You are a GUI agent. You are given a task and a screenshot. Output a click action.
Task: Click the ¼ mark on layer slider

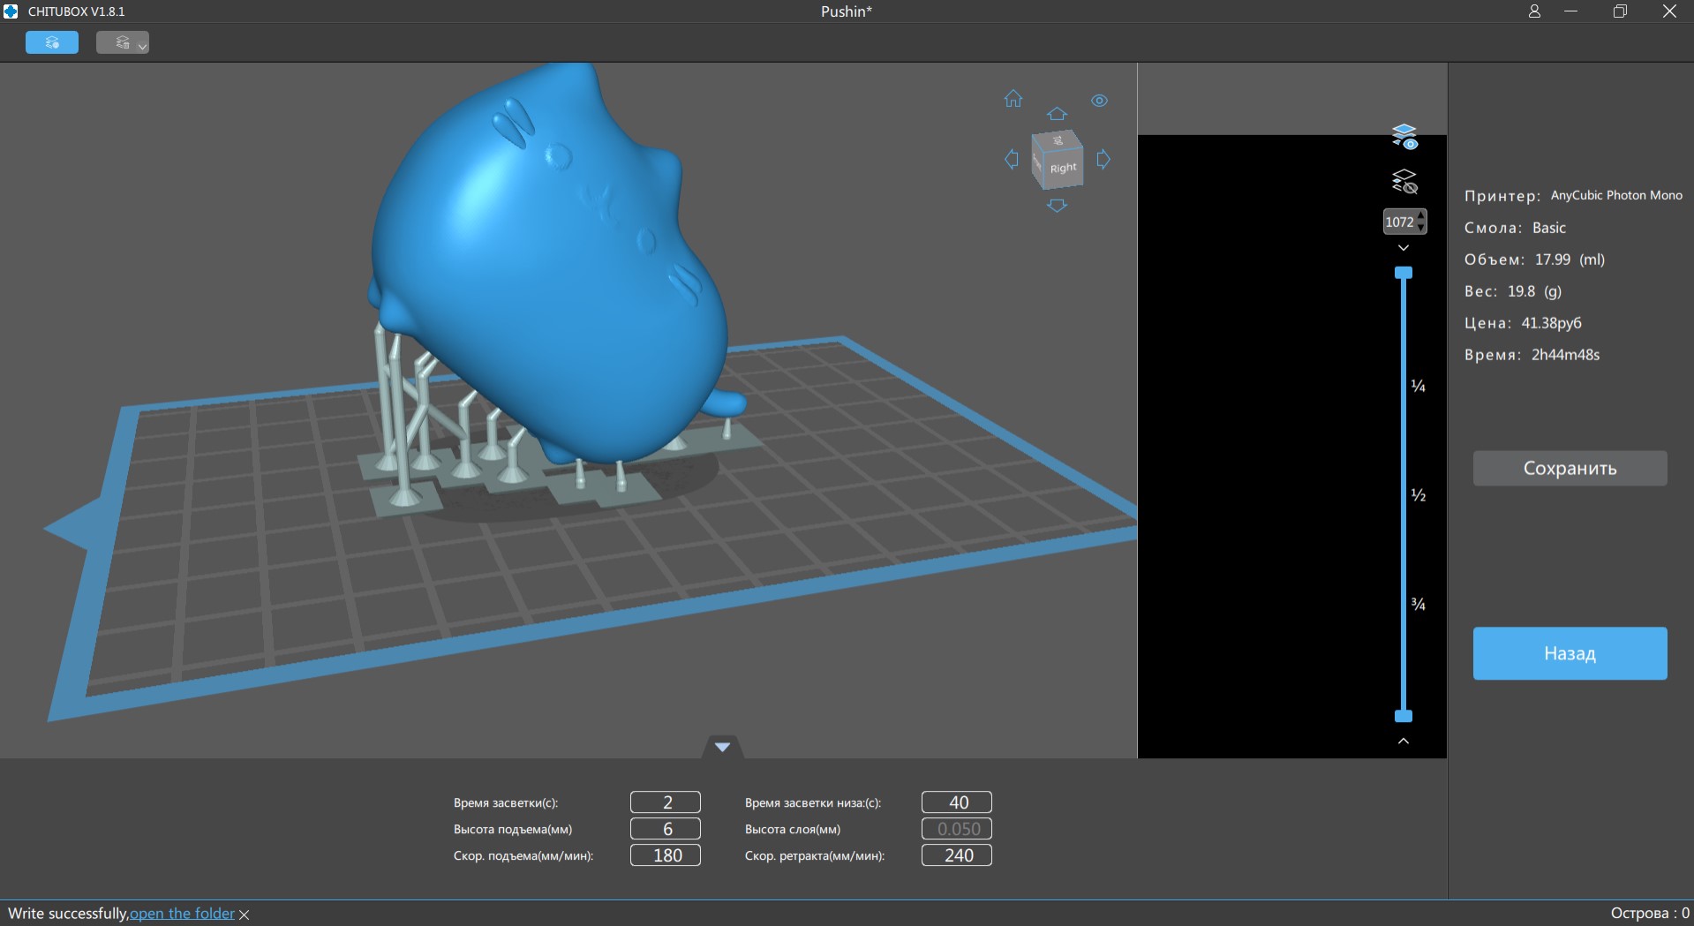[x=1419, y=386]
